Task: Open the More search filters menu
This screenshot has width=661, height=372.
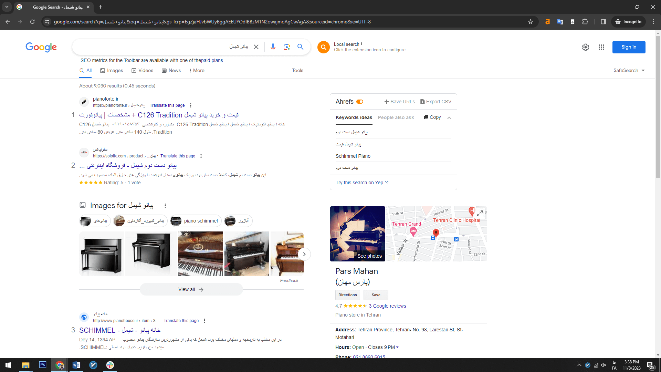Action: click(x=197, y=70)
